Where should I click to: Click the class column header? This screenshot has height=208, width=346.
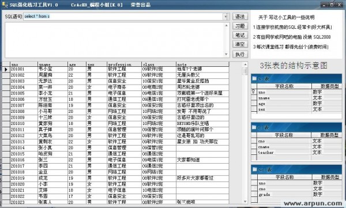159,65
